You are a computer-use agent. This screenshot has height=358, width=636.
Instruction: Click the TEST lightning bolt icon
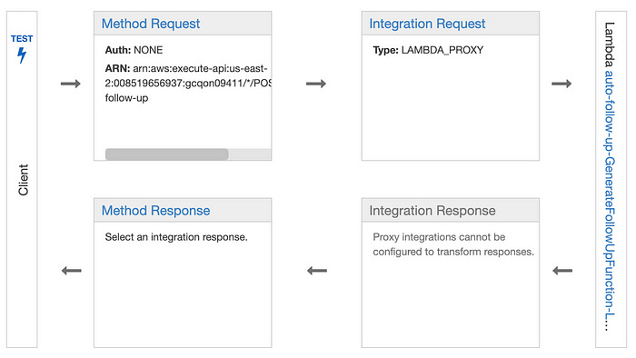pyautogui.click(x=22, y=55)
